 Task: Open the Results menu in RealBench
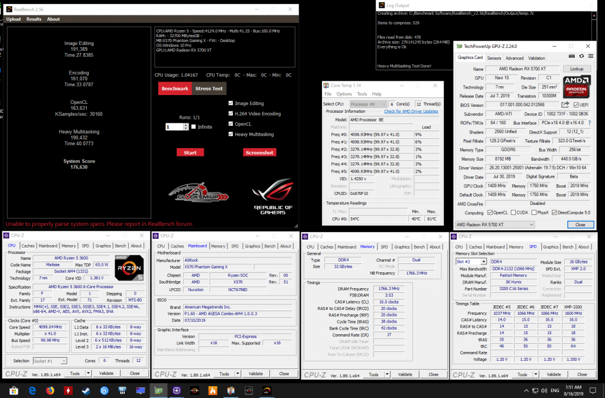(34, 19)
